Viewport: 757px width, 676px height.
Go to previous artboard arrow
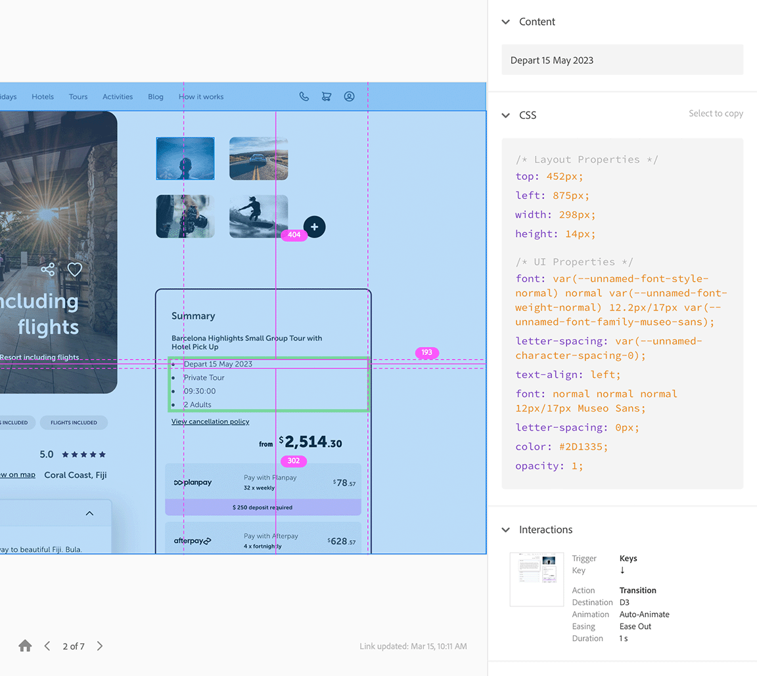click(x=47, y=646)
